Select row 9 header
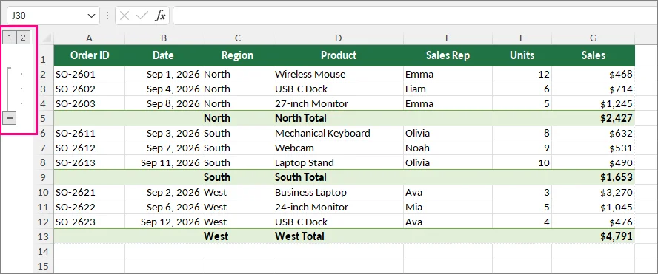 pyautogui.click(x=43, y=177)
